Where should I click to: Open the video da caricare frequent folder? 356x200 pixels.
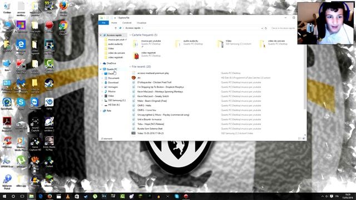pos(274,43)
